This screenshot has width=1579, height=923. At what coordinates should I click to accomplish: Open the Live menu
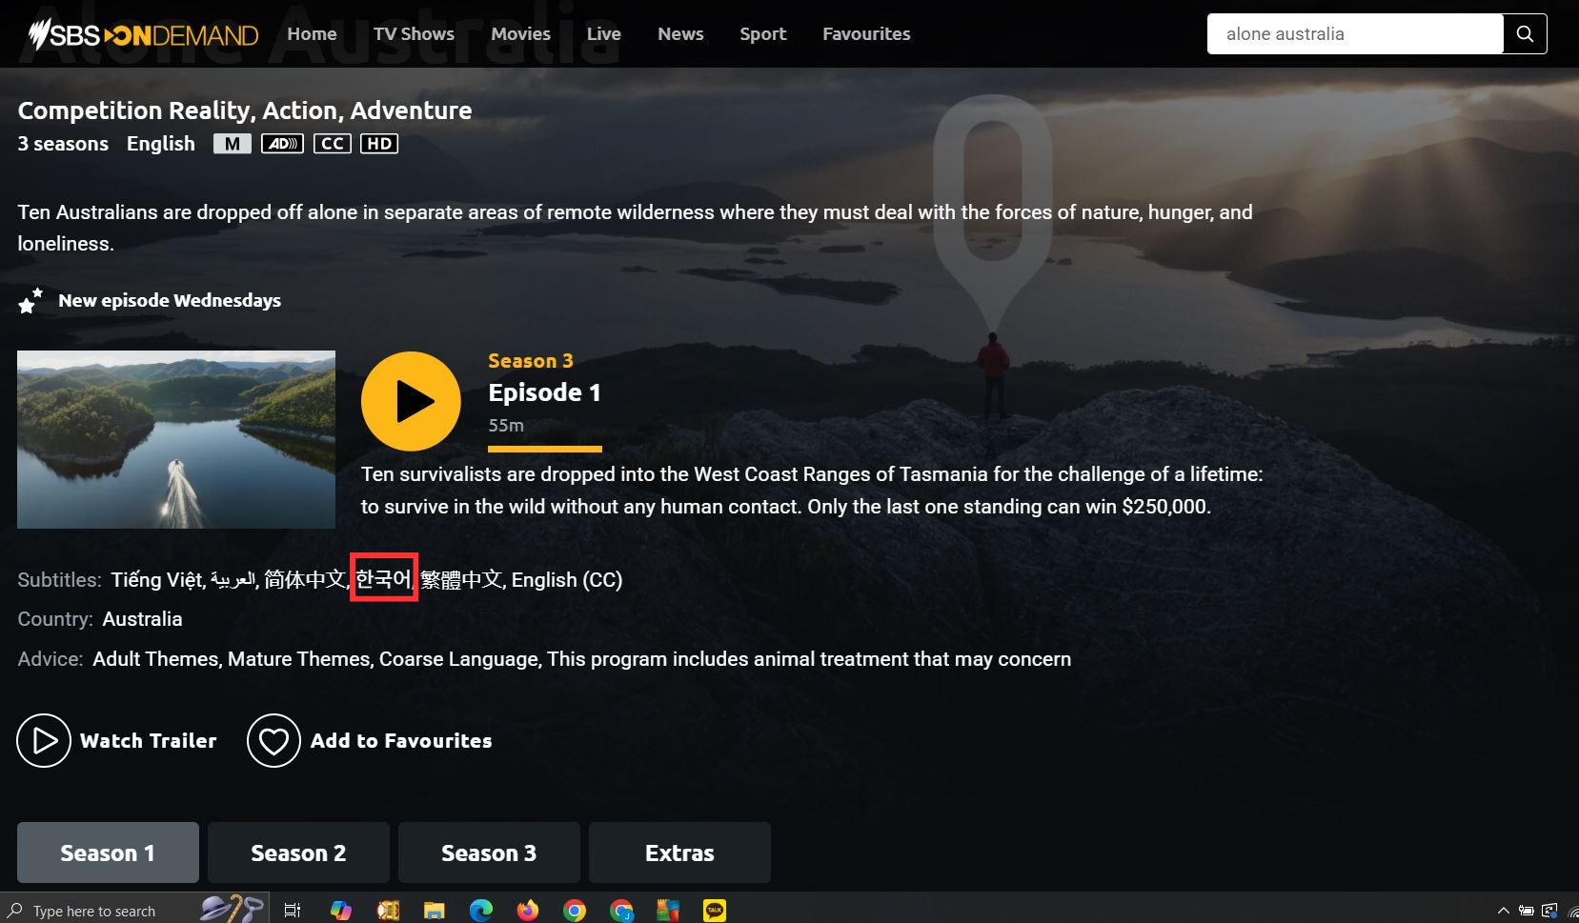pyautogui.click(x=604, y=34)
